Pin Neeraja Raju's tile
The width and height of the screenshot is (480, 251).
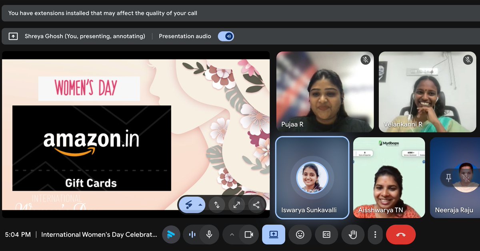click(x=448, y=178)
